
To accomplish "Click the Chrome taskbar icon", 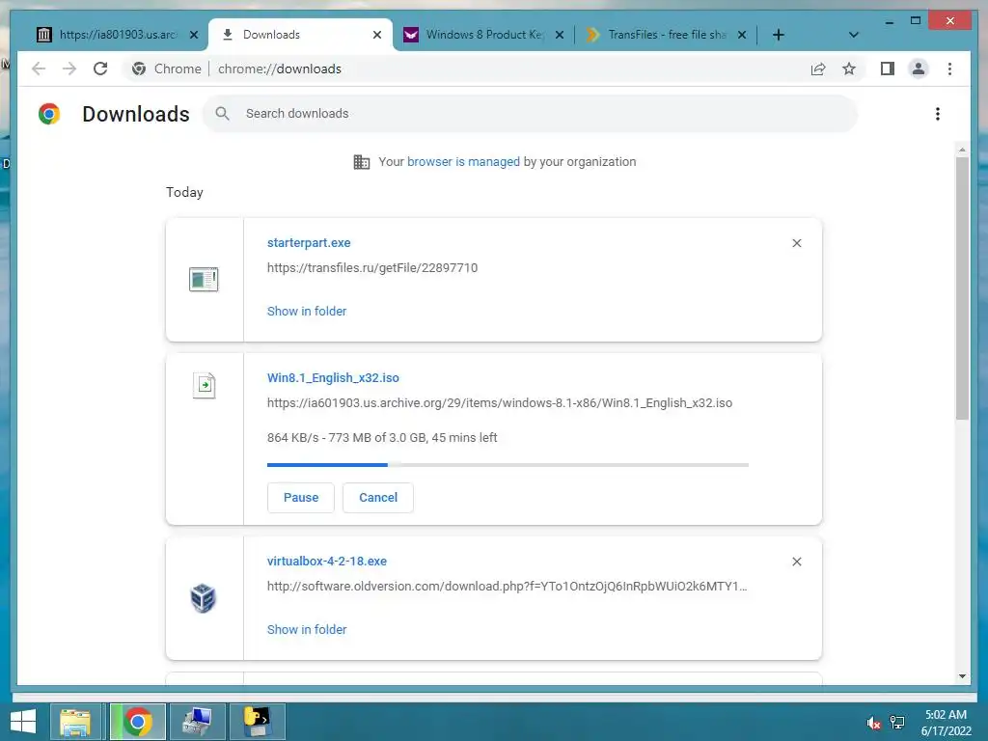I will (137, 722).
